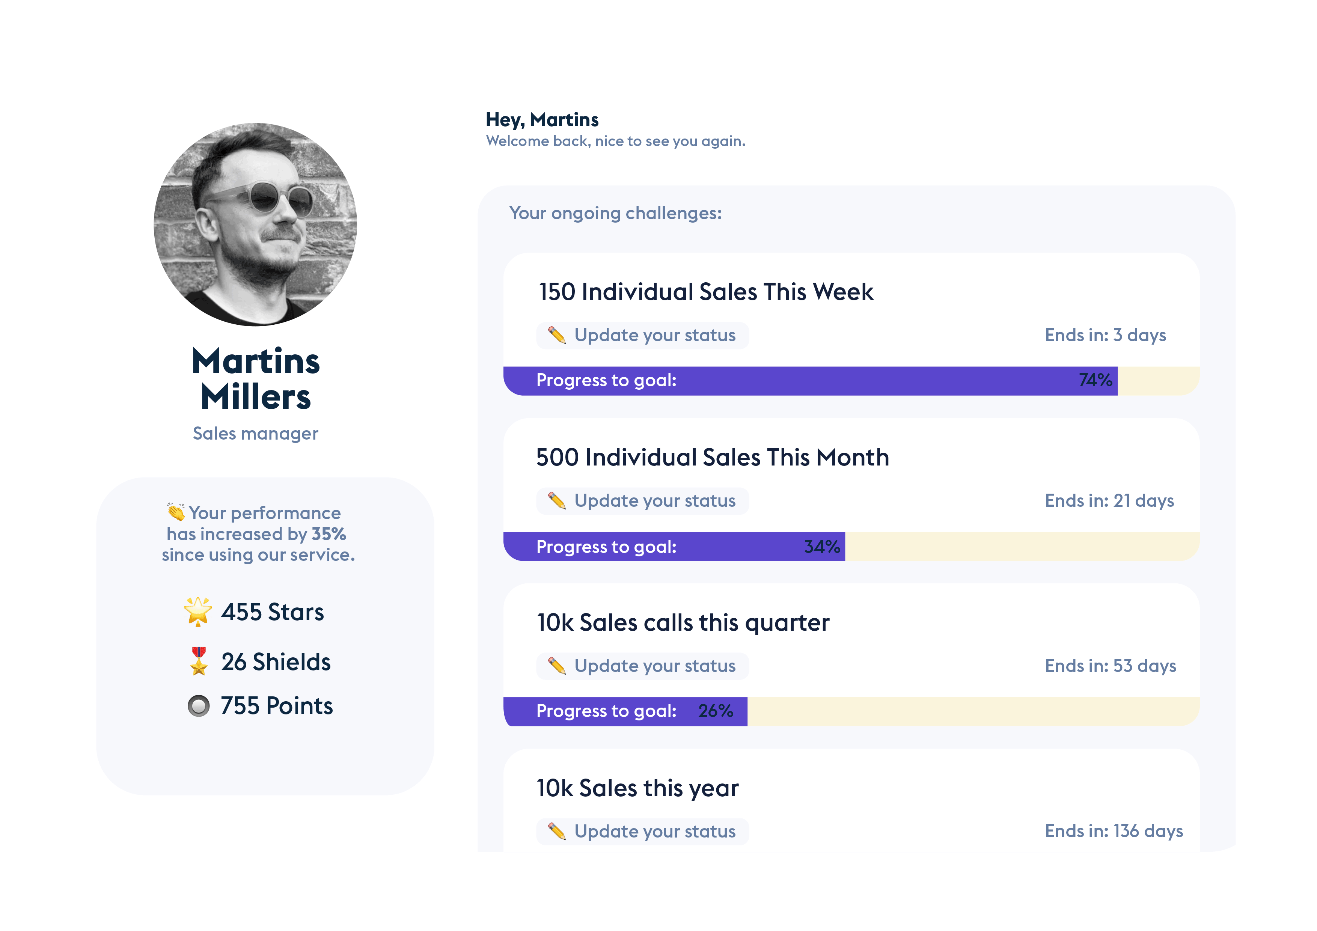1317x931 pixels.
Task: Click the 74% weekly sales progress bar
Action: (851, 381)
